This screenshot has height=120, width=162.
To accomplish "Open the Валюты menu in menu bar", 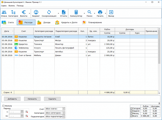I will coord(12,6).
